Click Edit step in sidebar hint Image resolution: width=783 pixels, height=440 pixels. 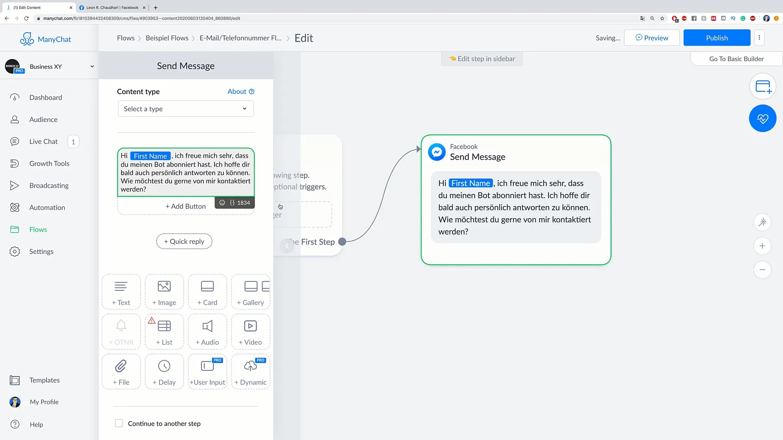[x=482, y=59]
